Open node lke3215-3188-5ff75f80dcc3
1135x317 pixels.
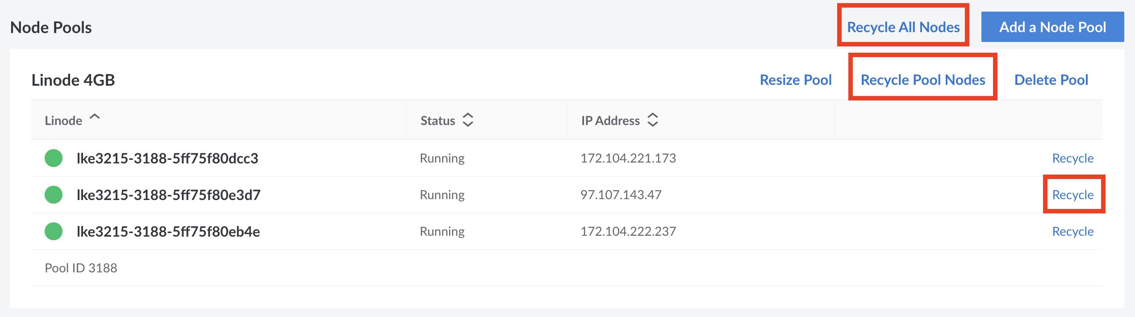coord(167,158)
